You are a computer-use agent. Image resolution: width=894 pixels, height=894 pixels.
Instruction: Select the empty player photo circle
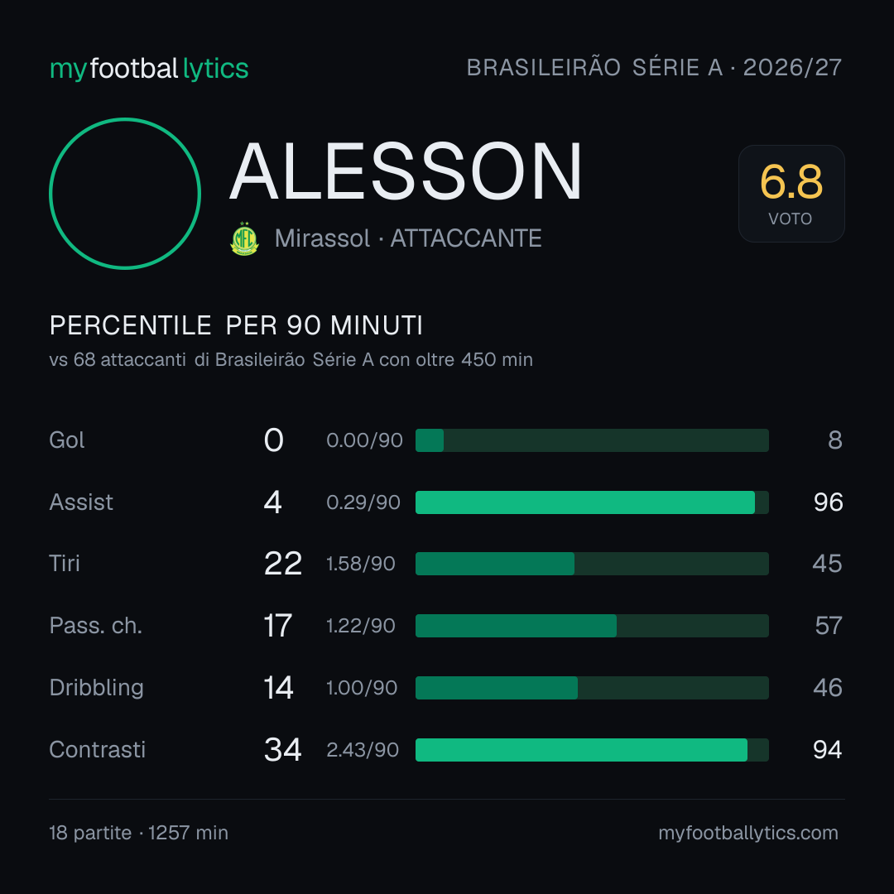pos(125,193)
